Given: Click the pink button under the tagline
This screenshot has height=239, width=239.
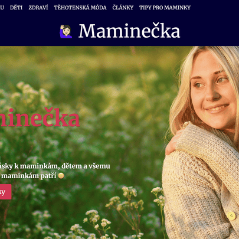Looking at the screenshot, I should point(6,192).
